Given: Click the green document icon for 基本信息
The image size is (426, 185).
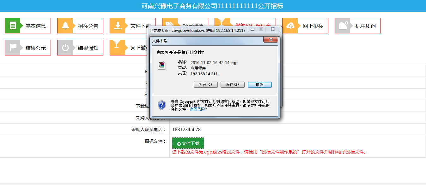Looking at the screenshot, I should tap(13, 26).
